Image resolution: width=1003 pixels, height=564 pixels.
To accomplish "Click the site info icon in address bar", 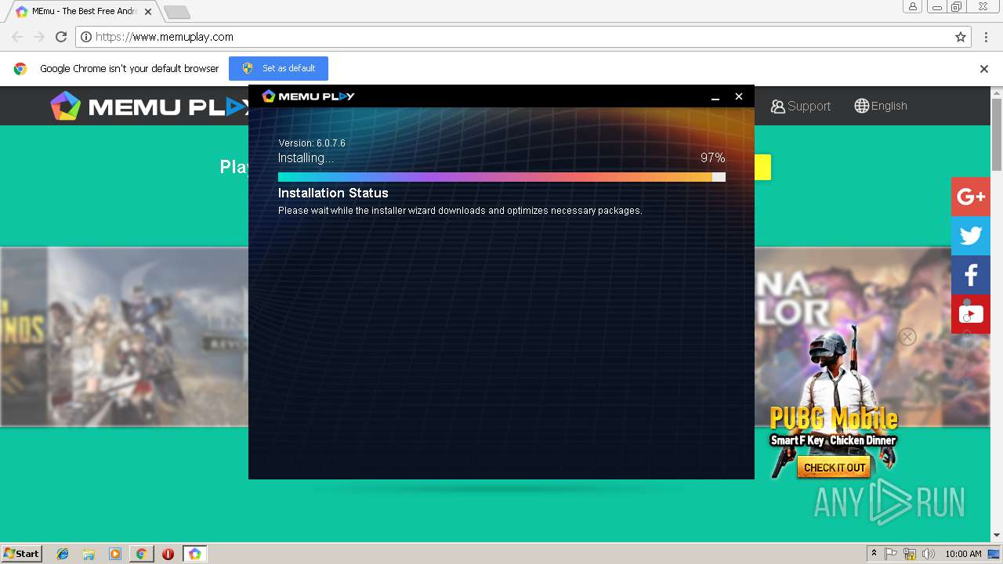I will click(87, 37).
